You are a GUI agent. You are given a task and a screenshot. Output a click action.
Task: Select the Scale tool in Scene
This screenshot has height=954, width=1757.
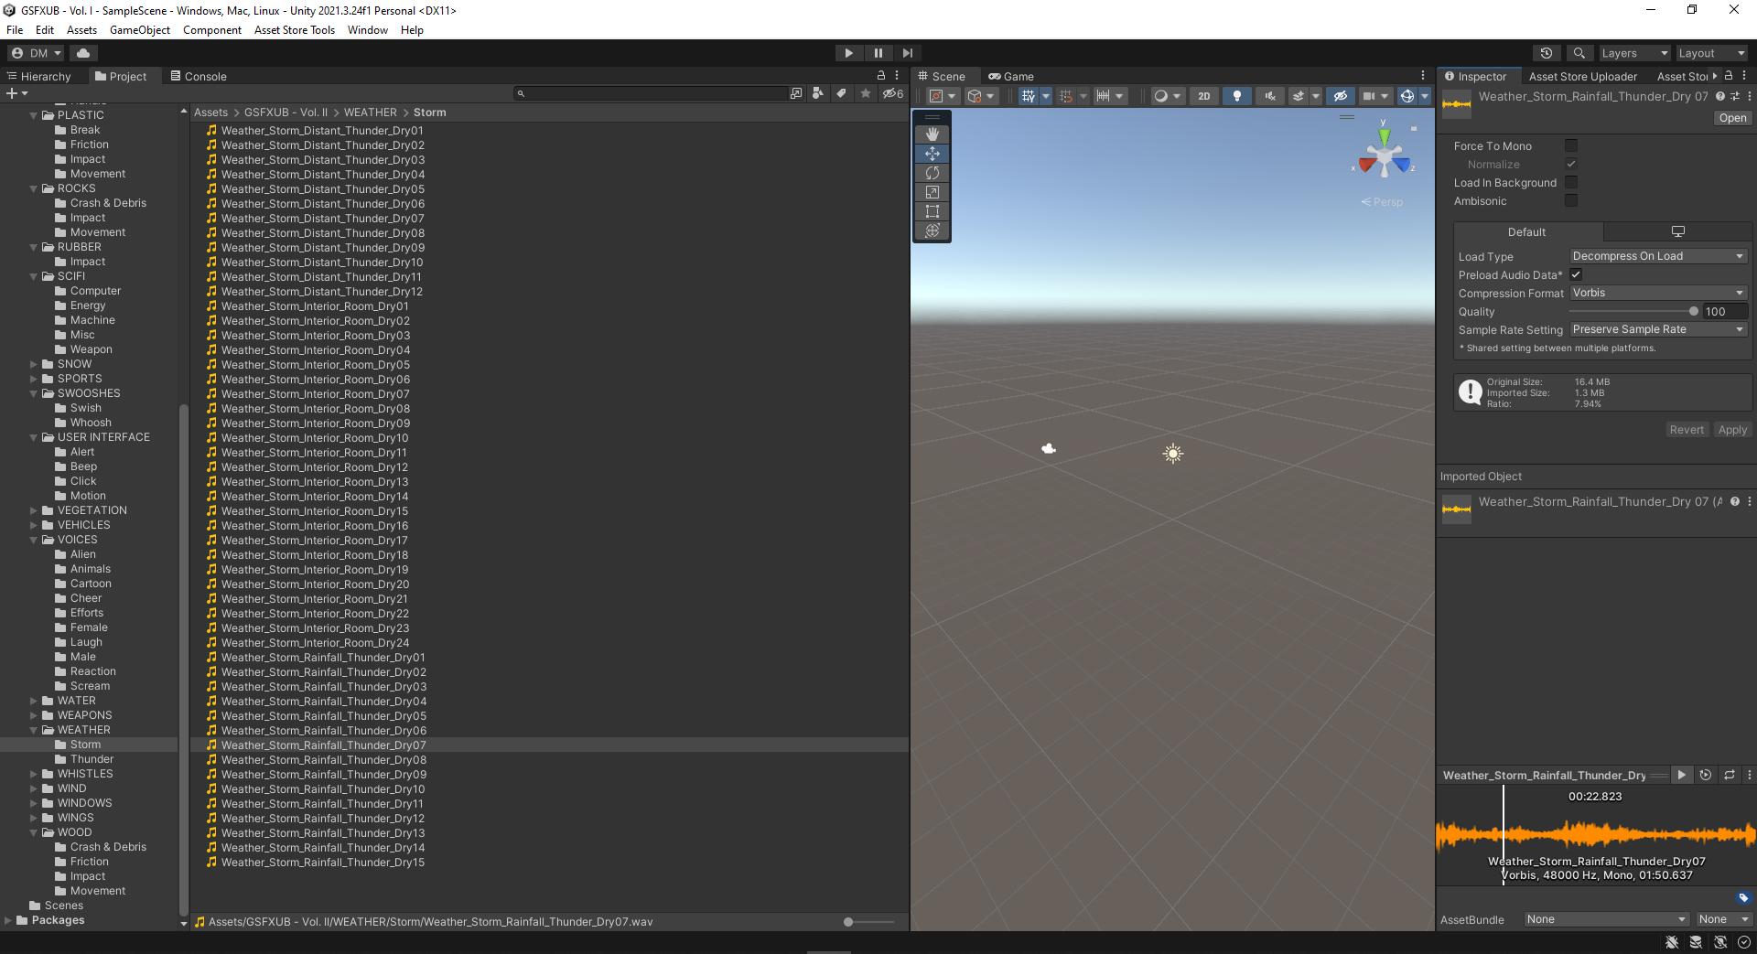[932, 192]
